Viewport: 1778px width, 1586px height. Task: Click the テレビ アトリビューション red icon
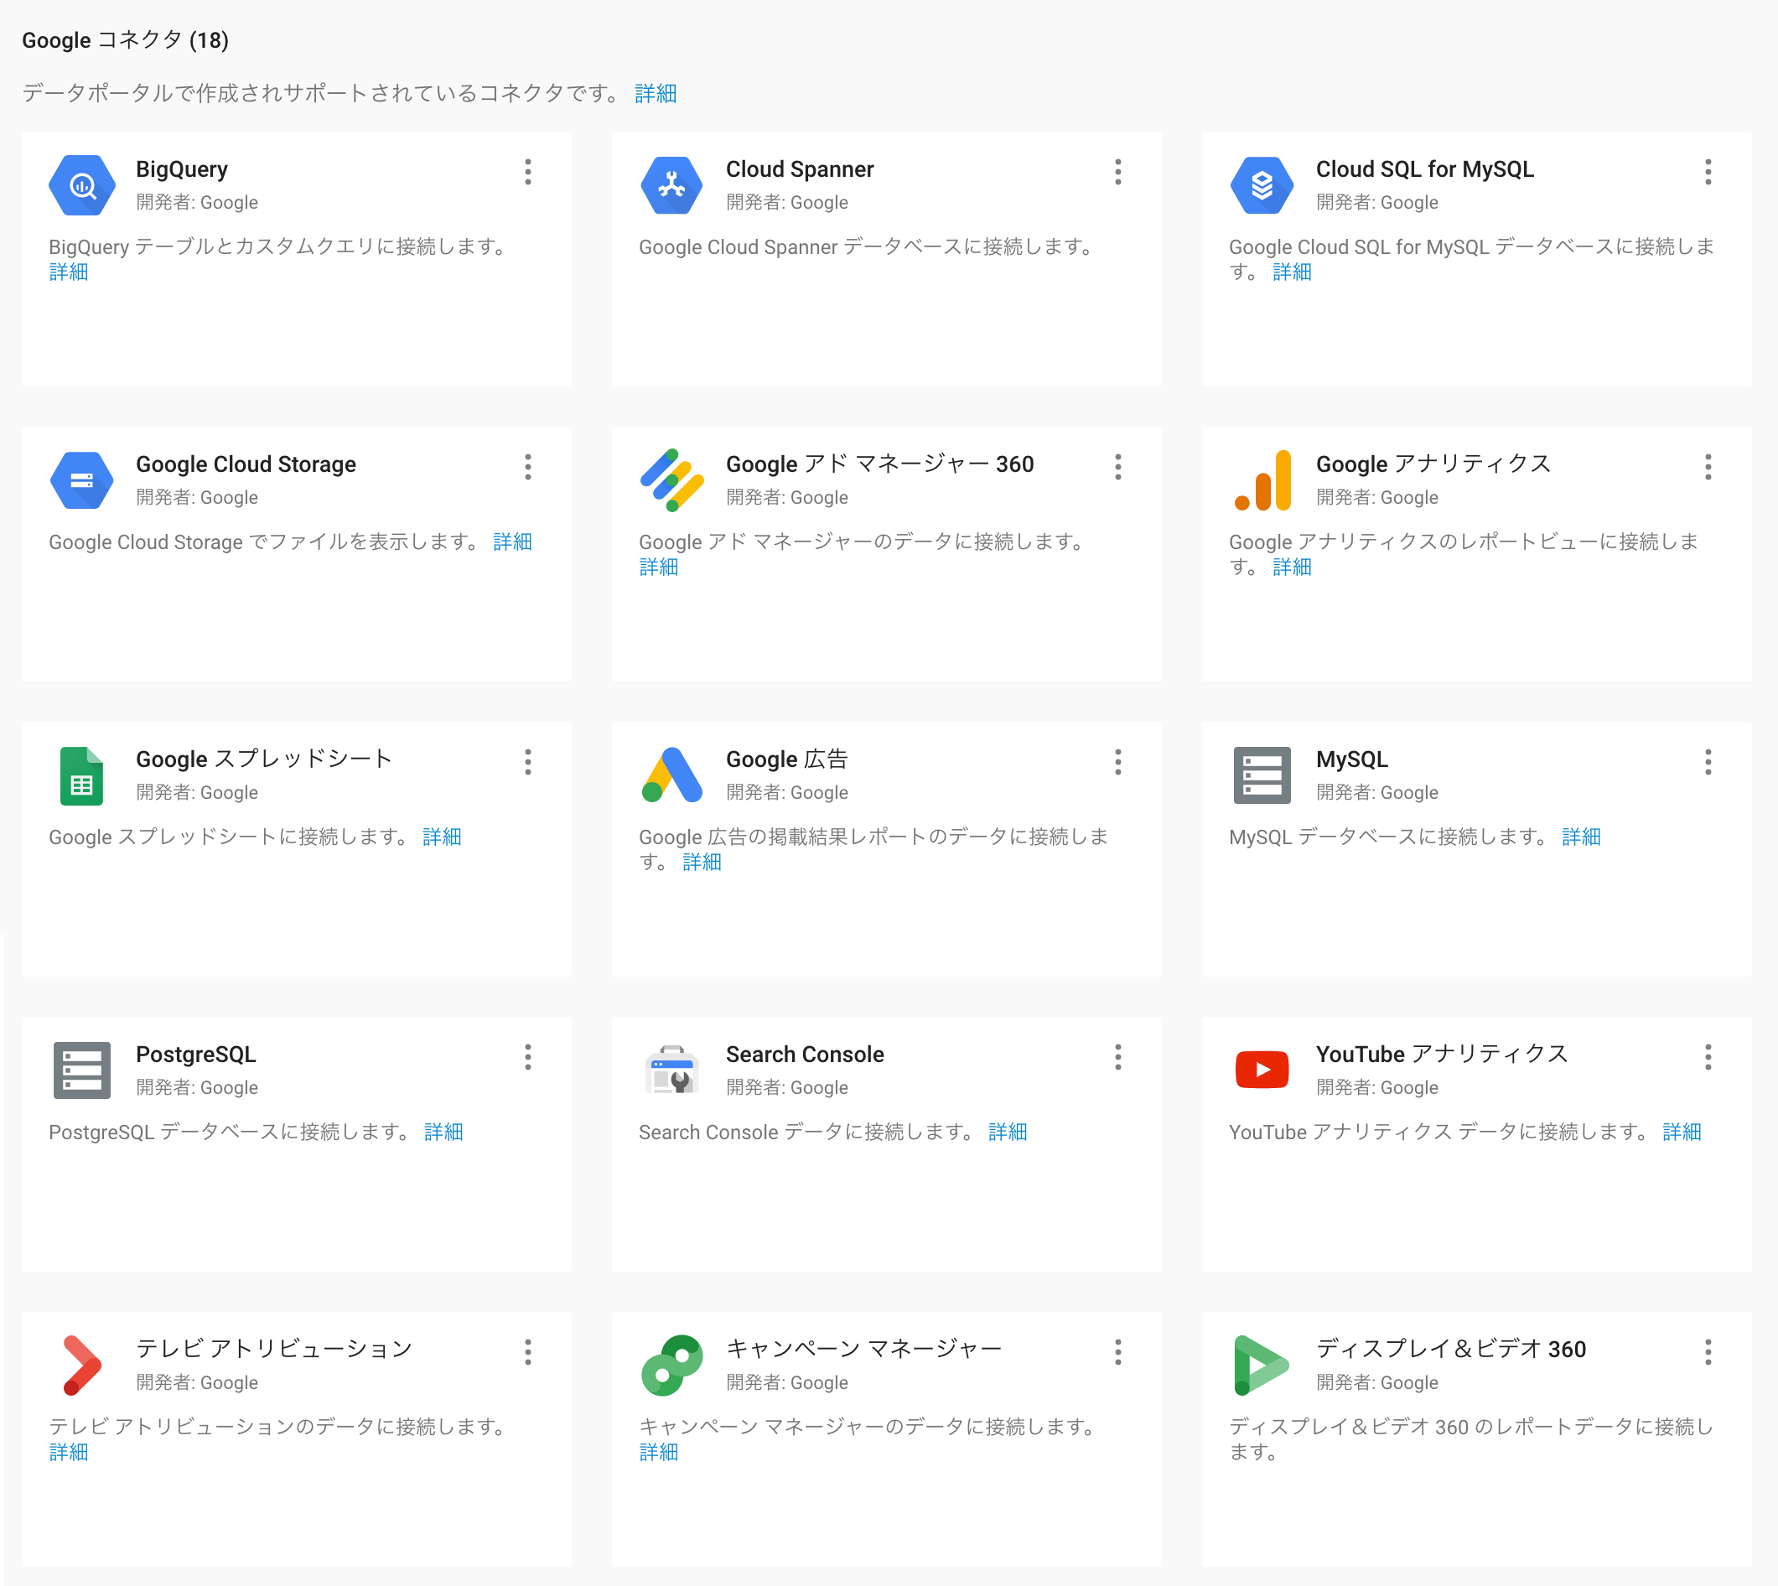tap(82, 1365)
